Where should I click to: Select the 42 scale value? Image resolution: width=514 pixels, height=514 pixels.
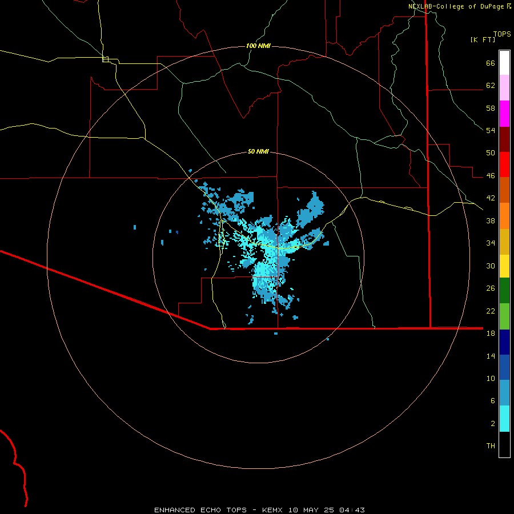pyautogui.click(x=491, y=198)
